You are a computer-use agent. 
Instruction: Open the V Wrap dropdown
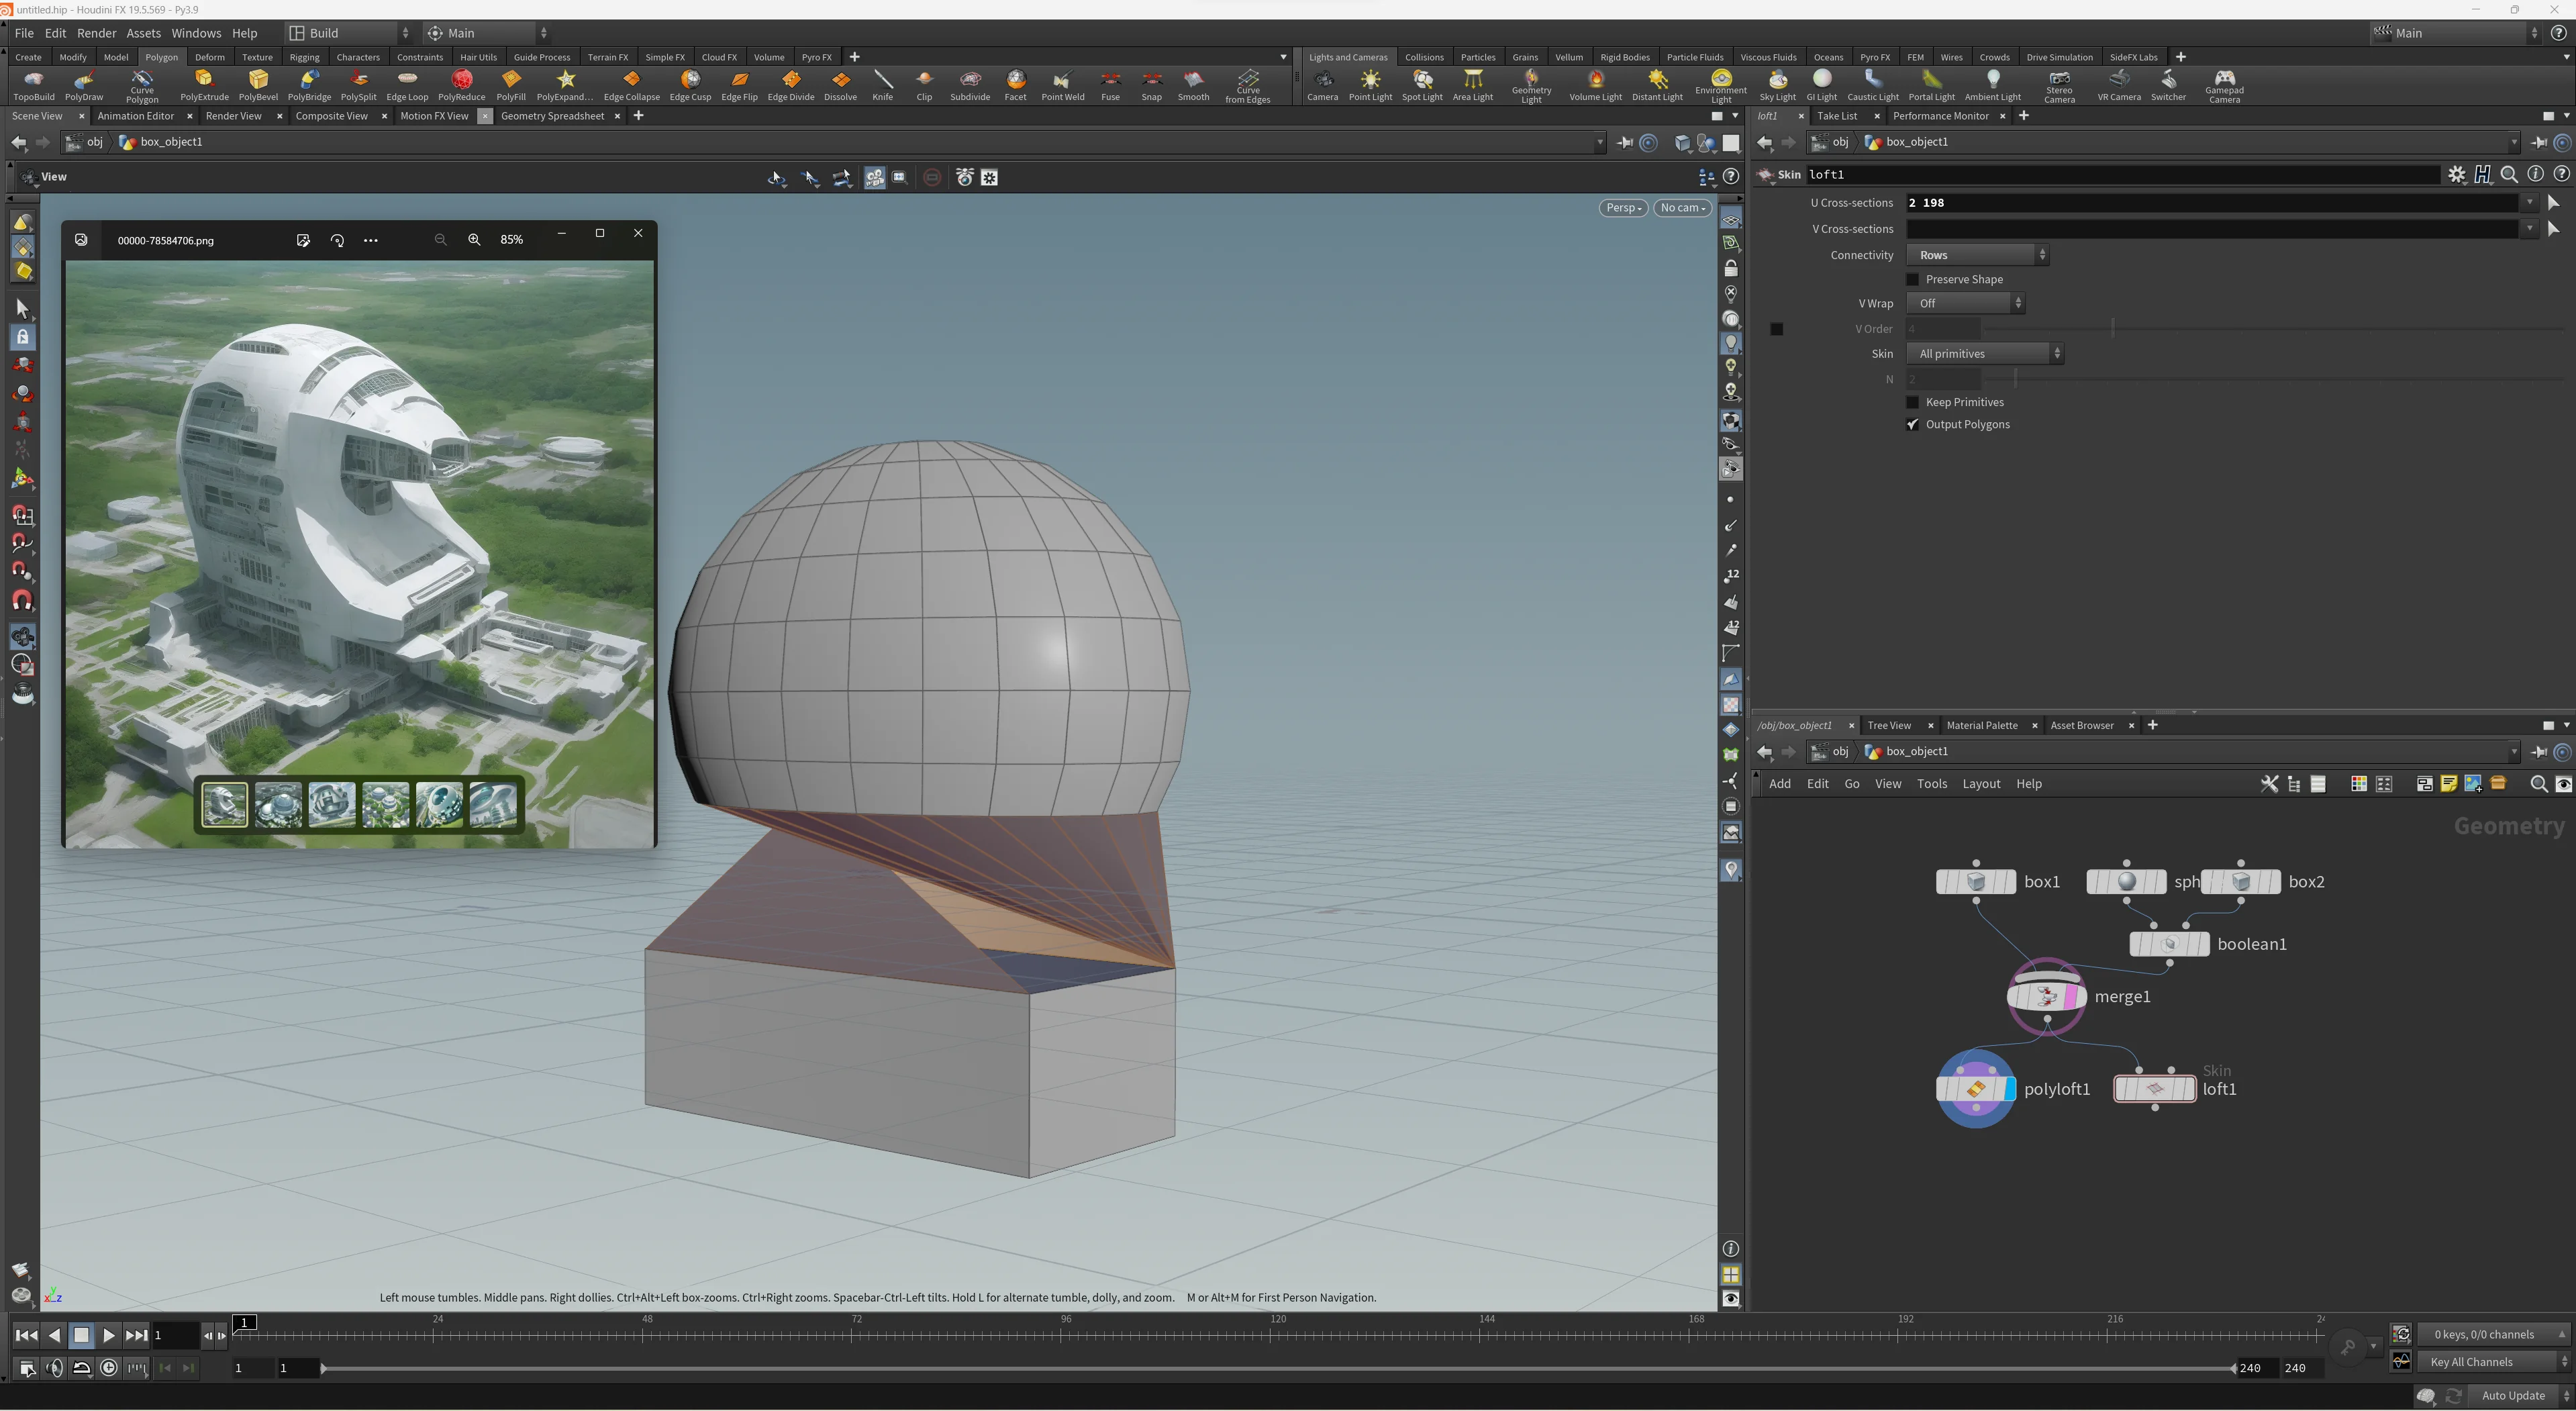click(x=1965, y=304)
